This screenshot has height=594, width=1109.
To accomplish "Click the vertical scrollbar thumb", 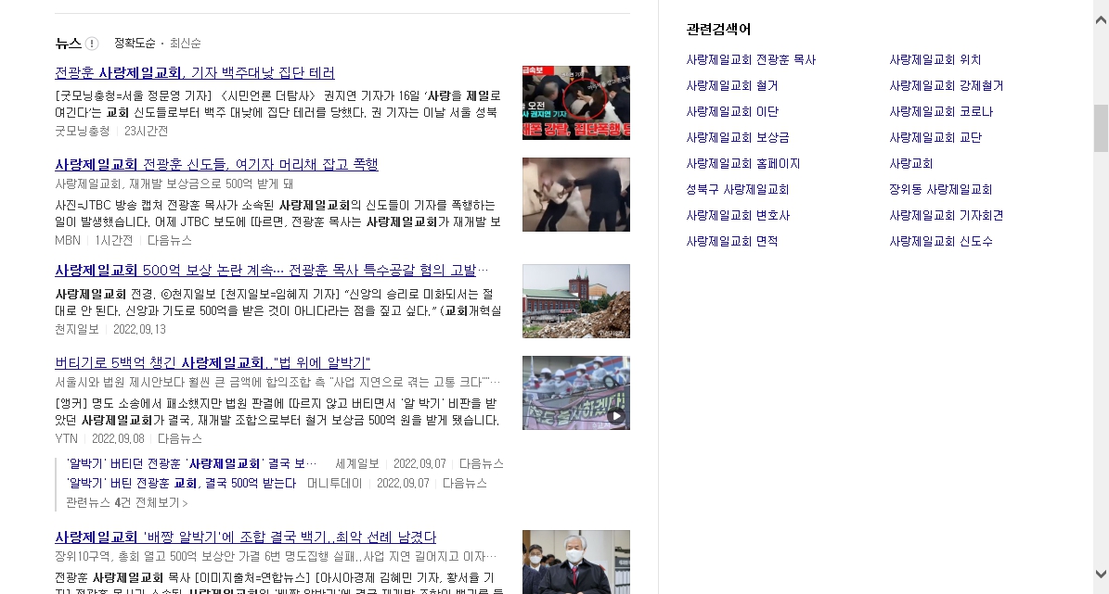I will tap(1101, 128).
